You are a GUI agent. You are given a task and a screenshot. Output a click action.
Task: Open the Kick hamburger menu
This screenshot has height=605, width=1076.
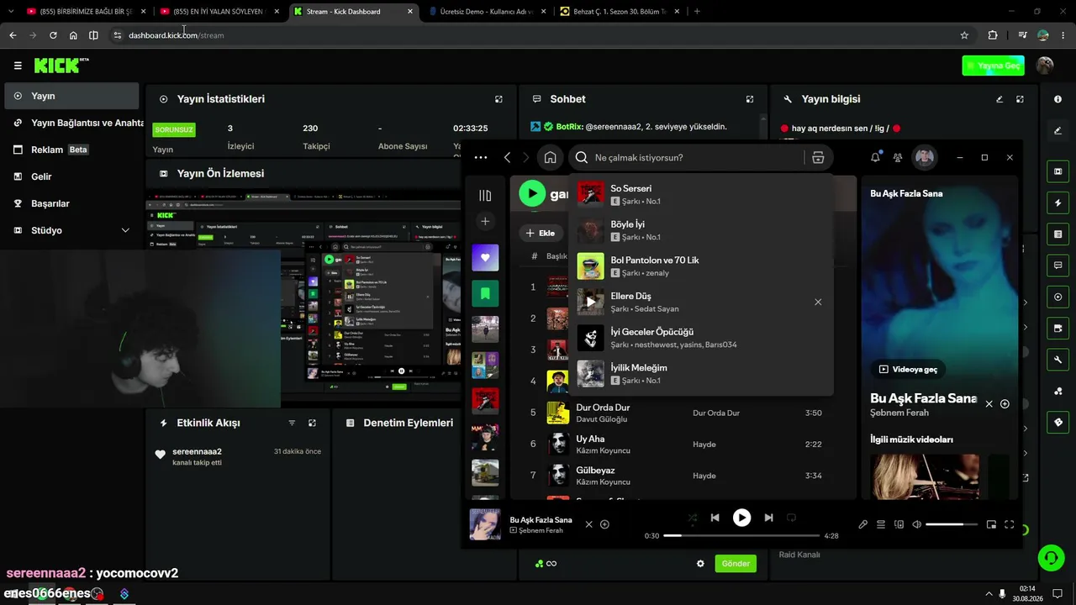point(18,66)
